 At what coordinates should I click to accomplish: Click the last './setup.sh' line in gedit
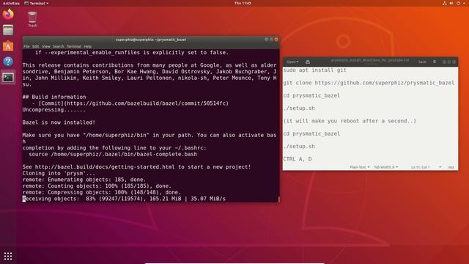[299, 147]
